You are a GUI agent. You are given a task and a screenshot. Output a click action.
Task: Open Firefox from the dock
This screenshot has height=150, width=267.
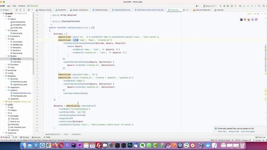(55, 145)
